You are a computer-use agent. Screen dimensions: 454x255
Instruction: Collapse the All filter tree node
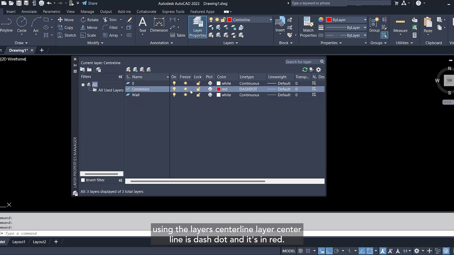83,85
